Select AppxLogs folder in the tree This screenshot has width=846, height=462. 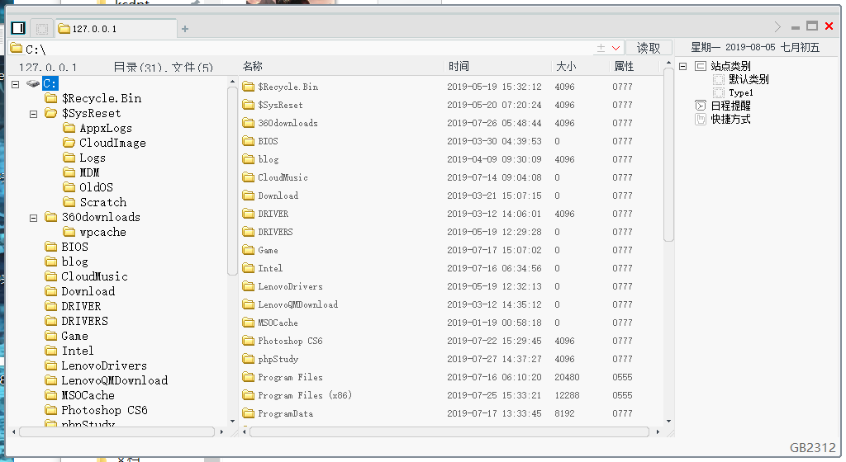[106, 128]
